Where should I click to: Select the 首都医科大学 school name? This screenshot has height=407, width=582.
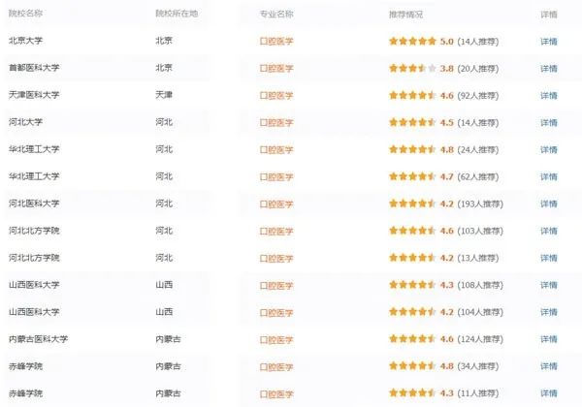click(34, 68)
